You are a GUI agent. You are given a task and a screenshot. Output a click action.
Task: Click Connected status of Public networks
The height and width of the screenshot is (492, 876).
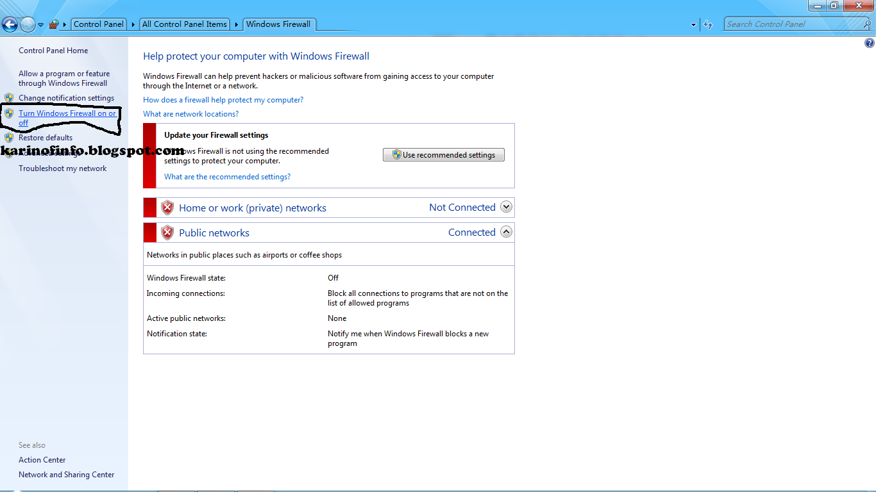[472, 233]
